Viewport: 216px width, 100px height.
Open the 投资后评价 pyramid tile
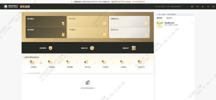click(129, 32)
